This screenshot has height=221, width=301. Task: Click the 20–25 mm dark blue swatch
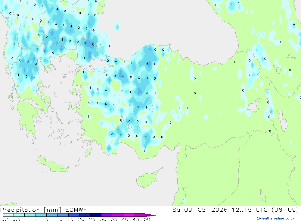tap(85, 215)
